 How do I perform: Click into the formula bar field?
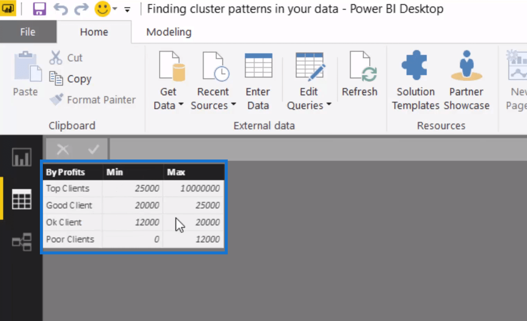[x=318, y=149]
